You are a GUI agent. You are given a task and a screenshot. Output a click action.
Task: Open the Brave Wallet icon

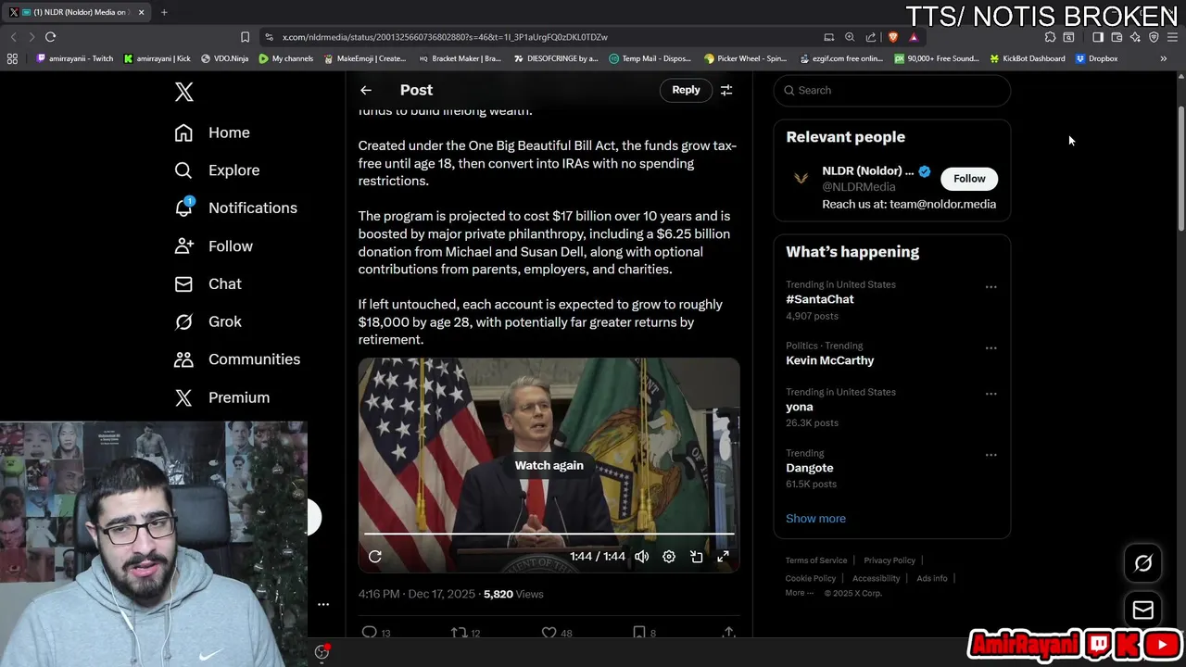(x=1117, y=37)
